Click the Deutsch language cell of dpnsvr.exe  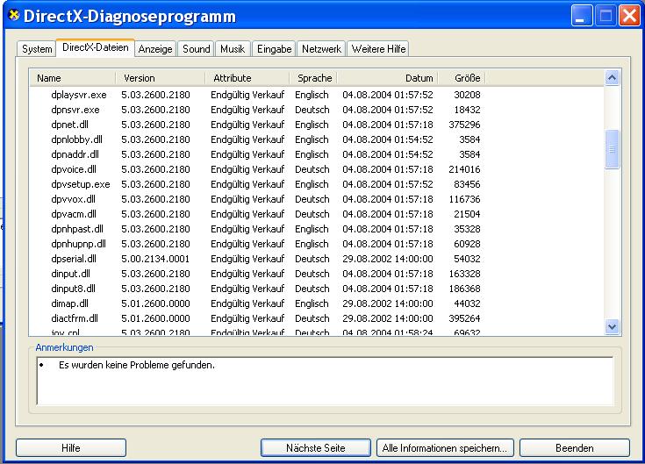312,110
